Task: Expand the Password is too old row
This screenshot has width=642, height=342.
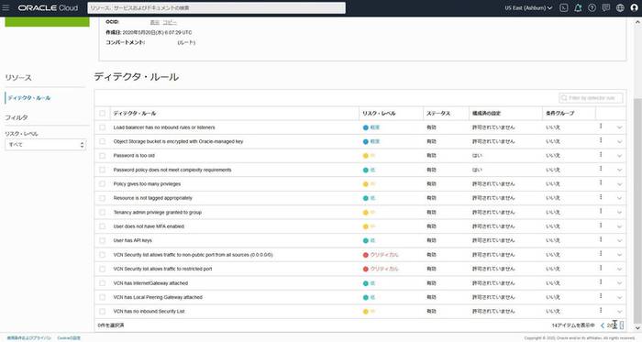Action: click(619, 156)
